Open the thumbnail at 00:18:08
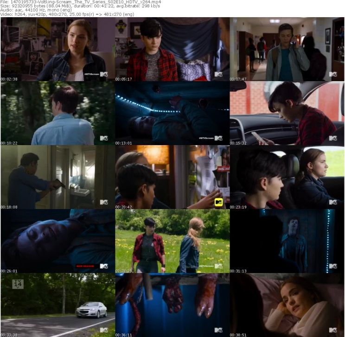This screenshot has width=345, height=337. [x=57, y=177]
